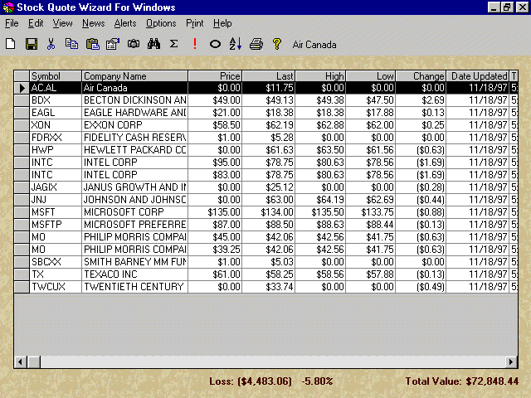Screen dimensions: 531x398
Task: Open the File menu
Action: click(x=12, y=23)
